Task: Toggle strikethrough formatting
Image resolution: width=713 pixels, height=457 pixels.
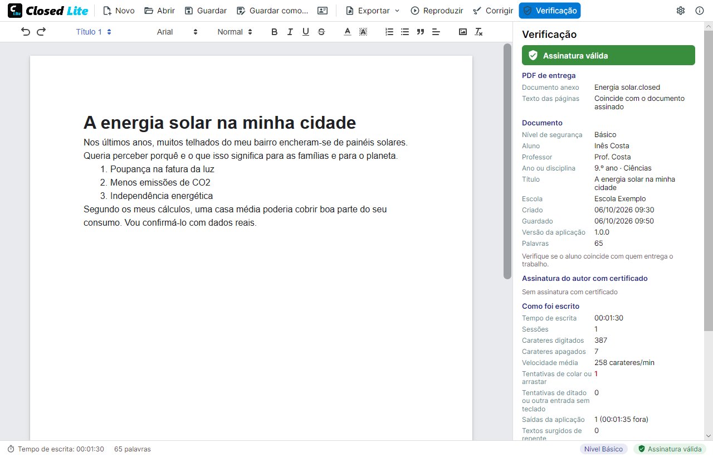Action: click(321, 32)
